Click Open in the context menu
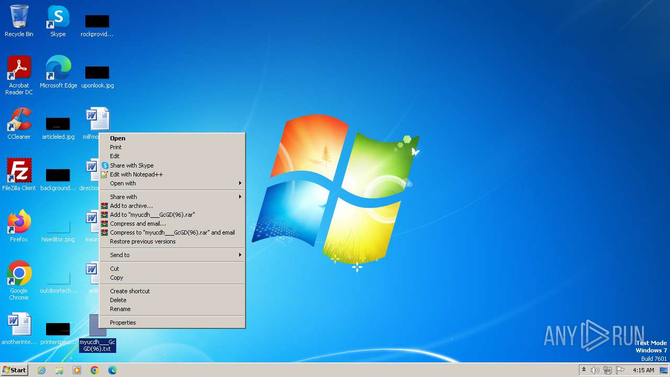Image resolution: width=670 pixels, height=377 pixels. pyautogui.click(x=172, y=138)
